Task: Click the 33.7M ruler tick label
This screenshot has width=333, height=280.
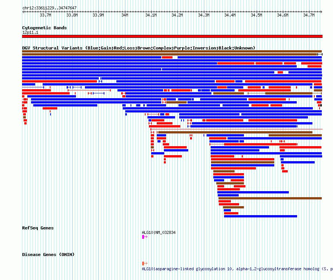Action: click(45, 15)
